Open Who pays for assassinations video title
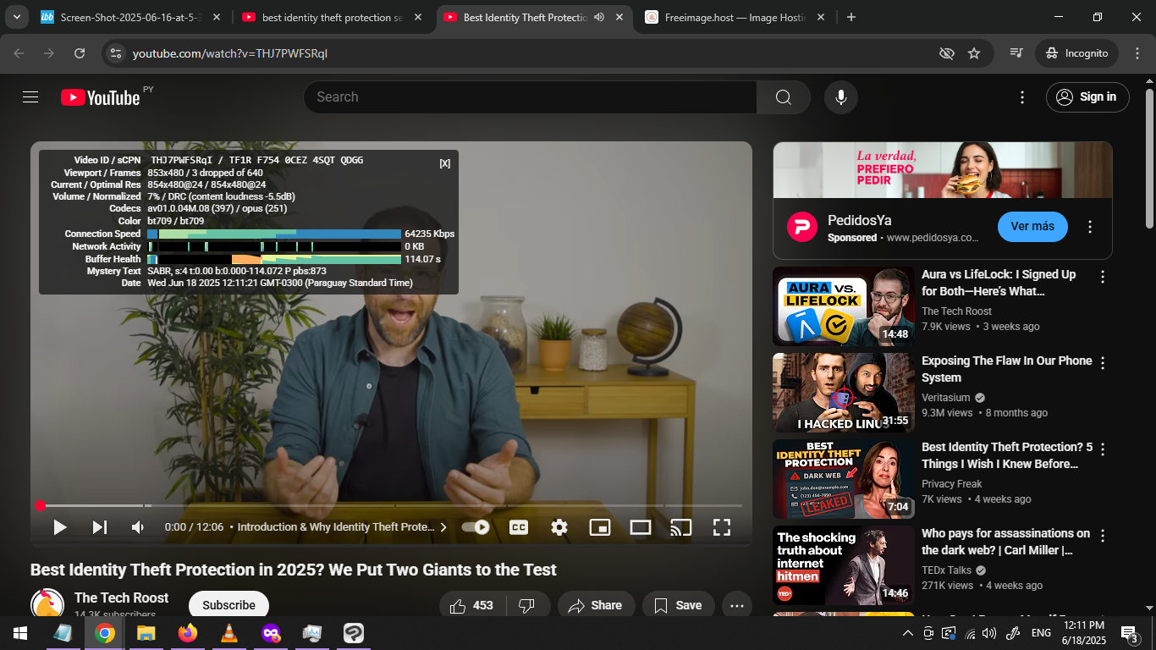This screenshot has width=1156, height=650. click(x=1005, y=542)
